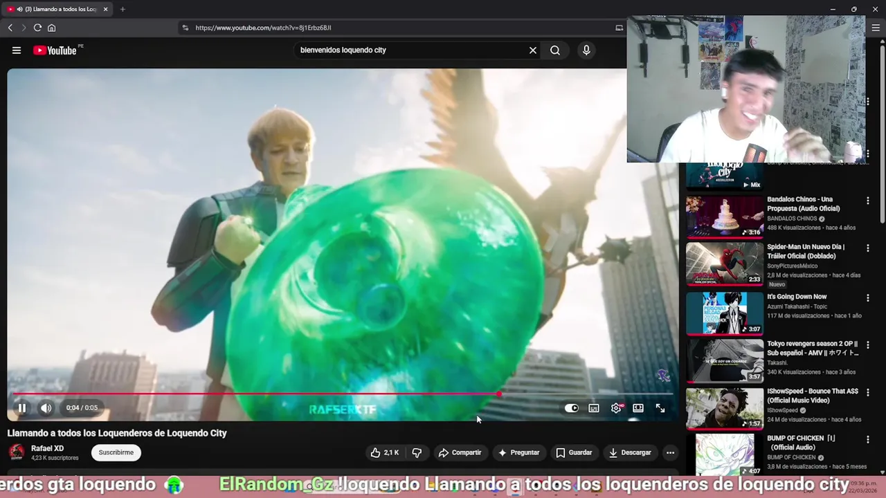Screen dimensions: 886x498
Task: Save video with the Guardar button
Action: tap(574, 452)
